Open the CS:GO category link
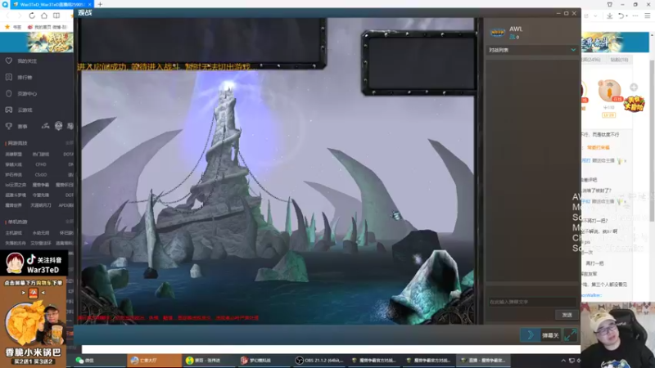The image size is (655, 368). [x=40, y=175]
